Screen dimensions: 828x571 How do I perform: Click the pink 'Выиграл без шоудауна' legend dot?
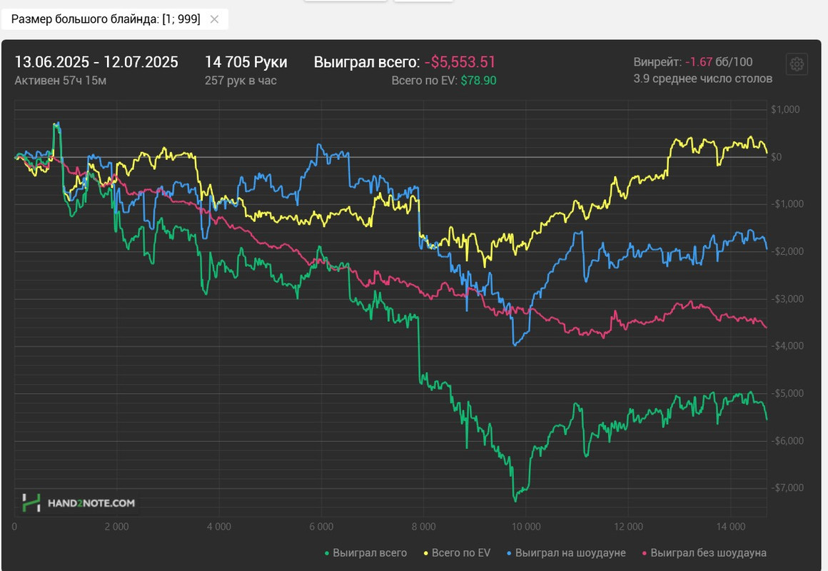coord(645,553)
